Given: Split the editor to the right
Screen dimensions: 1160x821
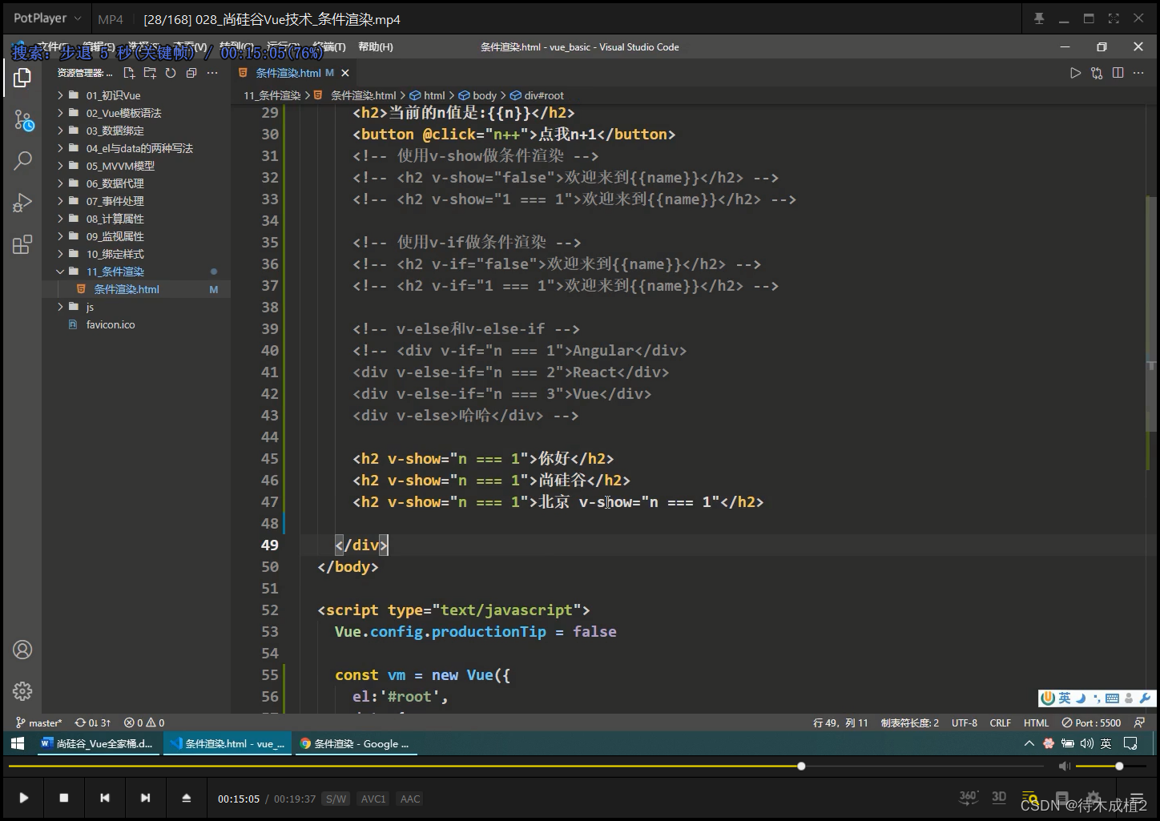Looking at the screenshot, I should click(1118, 73).
